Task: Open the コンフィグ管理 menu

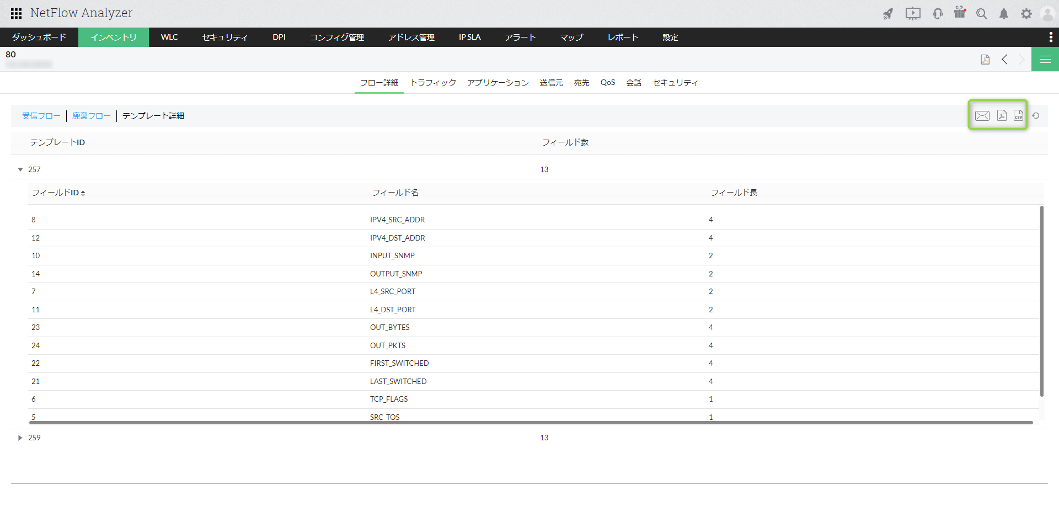Action: coord(337,37)
